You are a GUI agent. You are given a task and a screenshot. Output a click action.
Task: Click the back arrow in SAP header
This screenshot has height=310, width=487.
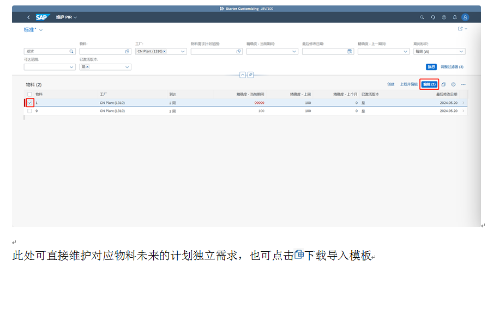pyautogui.click(x=28, y=17)
